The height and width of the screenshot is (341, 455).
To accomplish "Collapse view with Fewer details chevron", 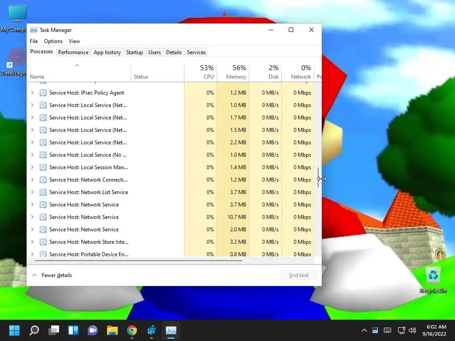I will 34,275.
